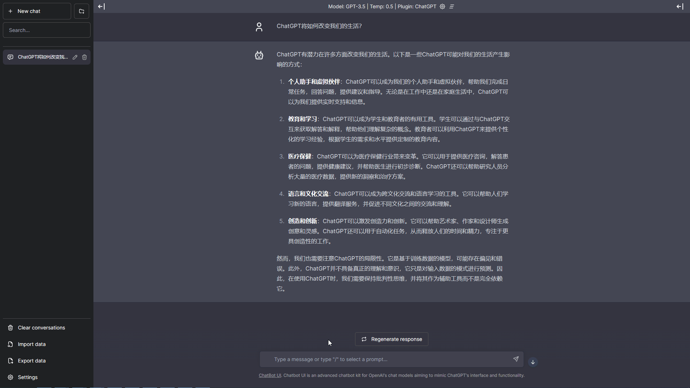Delete the conversation using trash icon
The image size is (690, 388).
click(x=84, y=57)
